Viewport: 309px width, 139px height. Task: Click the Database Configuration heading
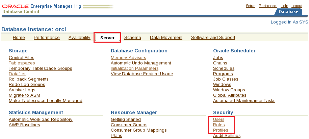click(x=139, y=51)
